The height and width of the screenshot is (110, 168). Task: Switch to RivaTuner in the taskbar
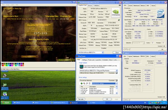point(77,103)
